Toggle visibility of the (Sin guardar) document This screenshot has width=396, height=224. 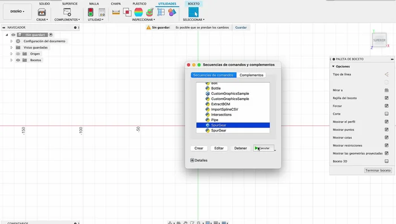coord(13,35)
